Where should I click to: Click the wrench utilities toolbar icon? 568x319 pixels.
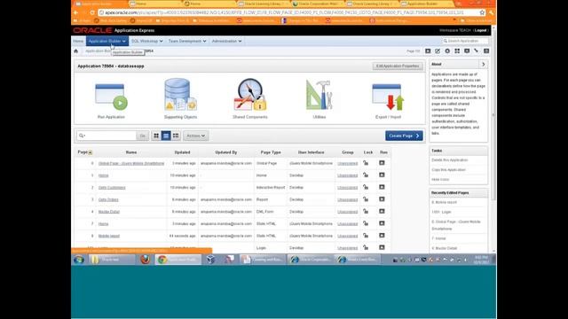pos(477,51)
